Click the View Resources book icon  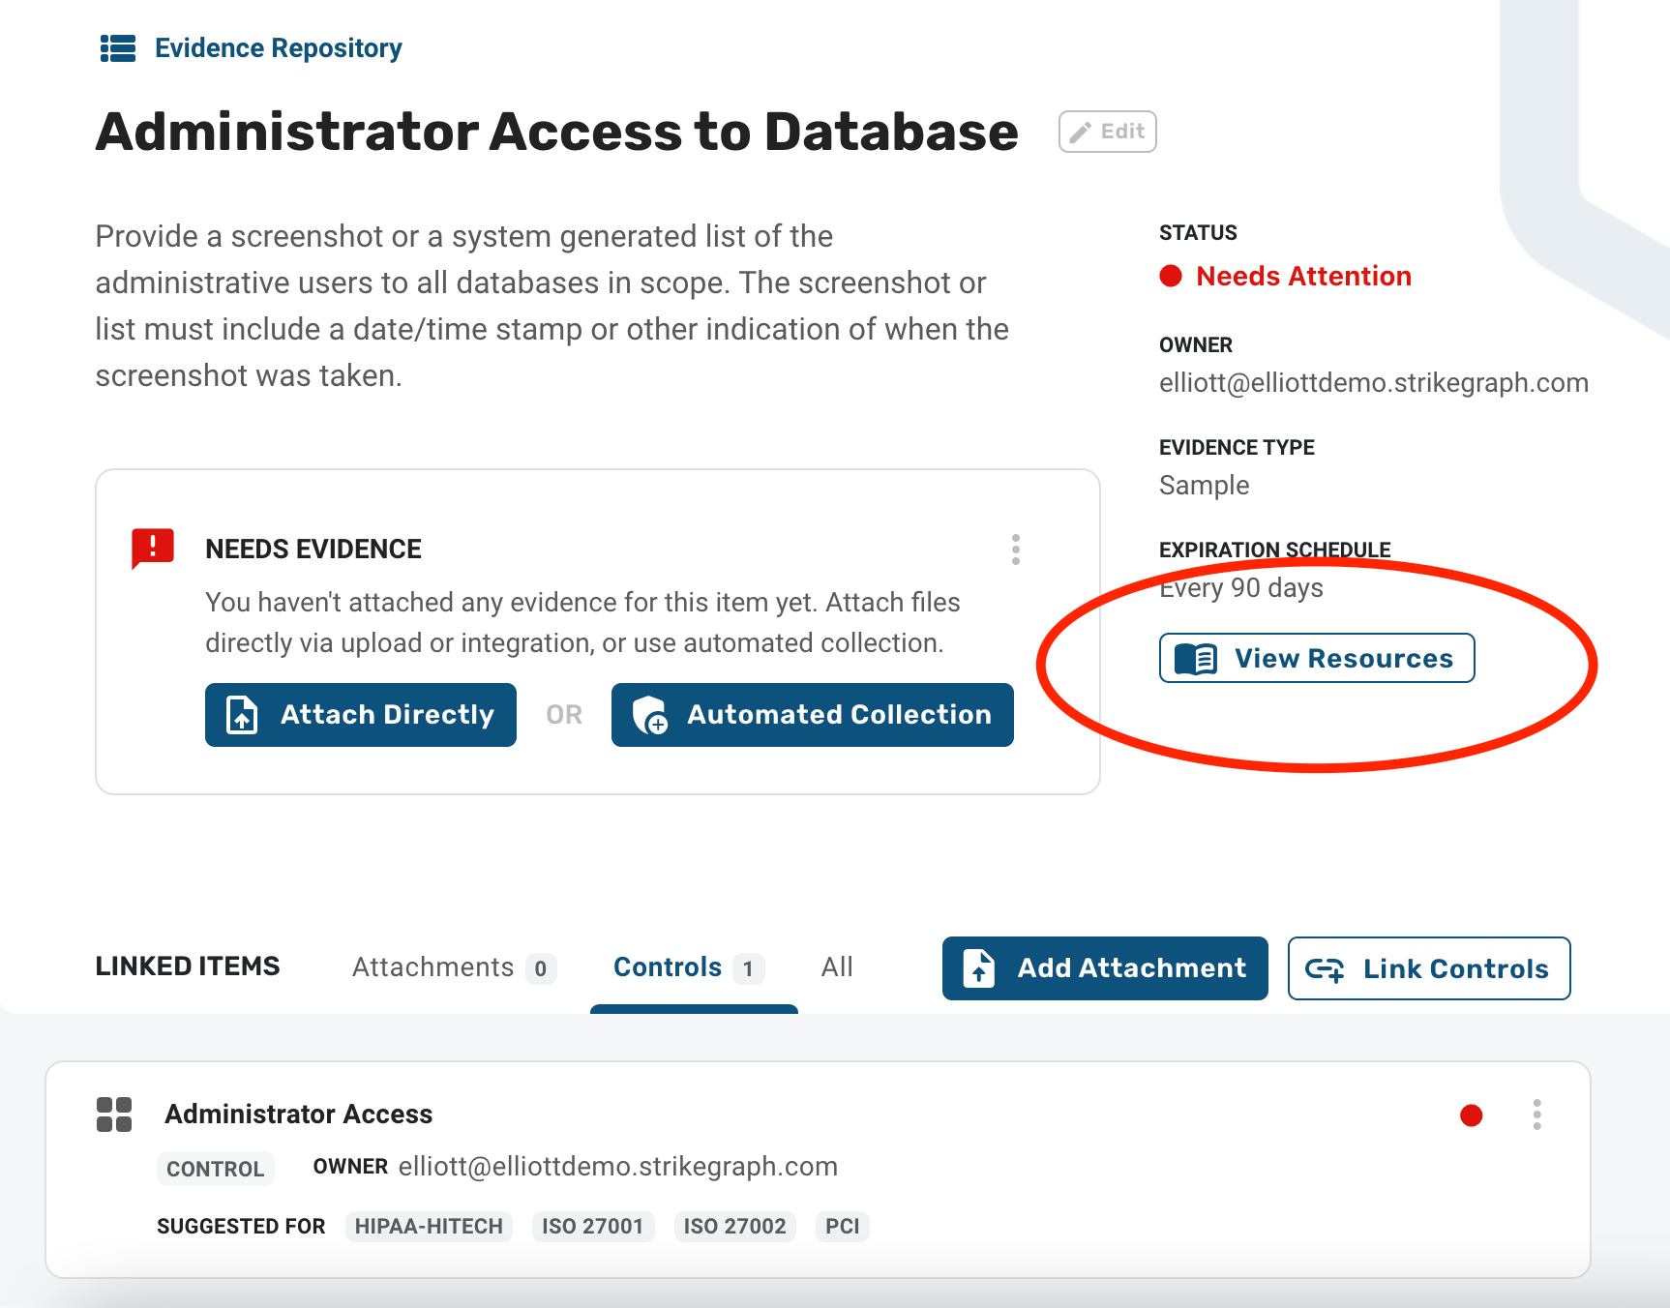[x=1196, y=659]
